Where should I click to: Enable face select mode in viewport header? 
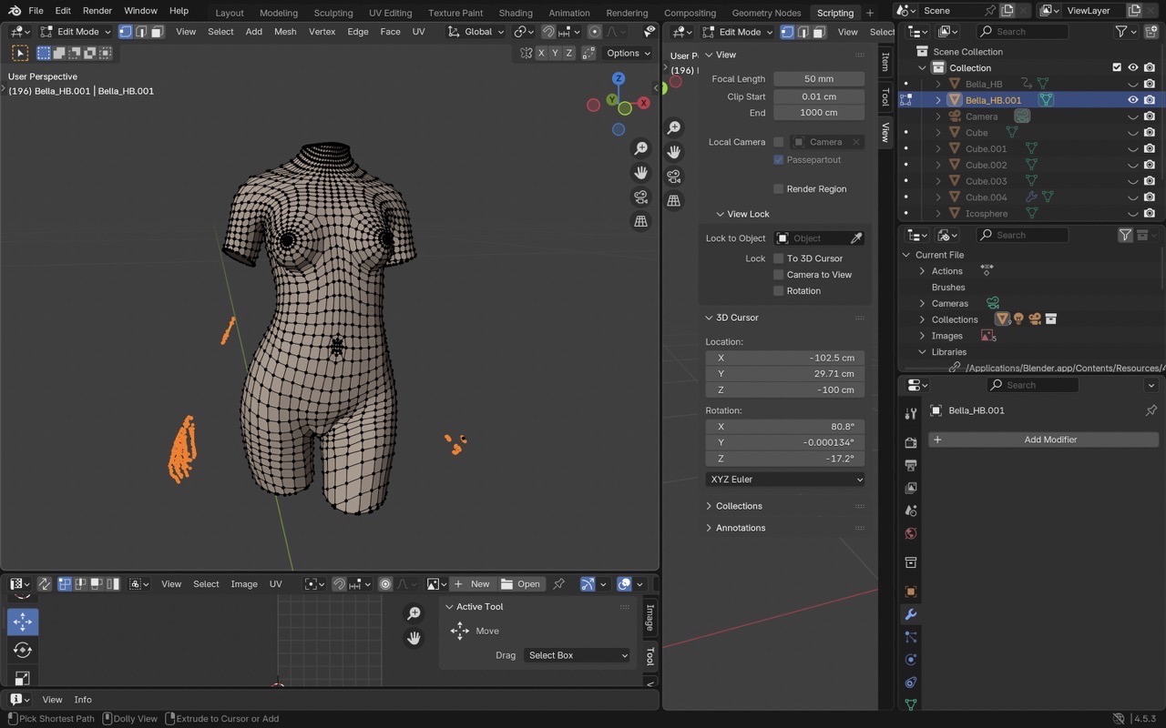[158, 32]
